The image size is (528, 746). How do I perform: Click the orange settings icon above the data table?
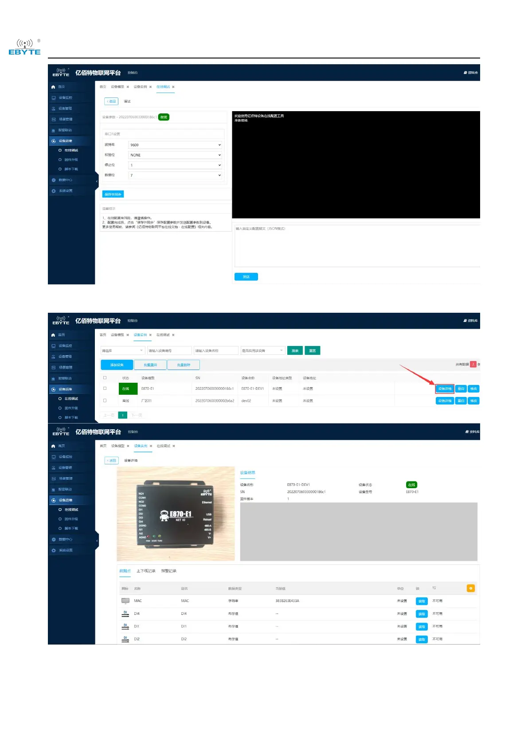coord(471,588)
